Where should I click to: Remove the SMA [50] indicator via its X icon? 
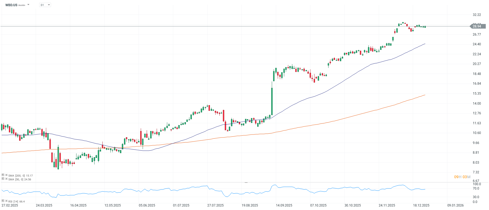(x=6, y=179)
